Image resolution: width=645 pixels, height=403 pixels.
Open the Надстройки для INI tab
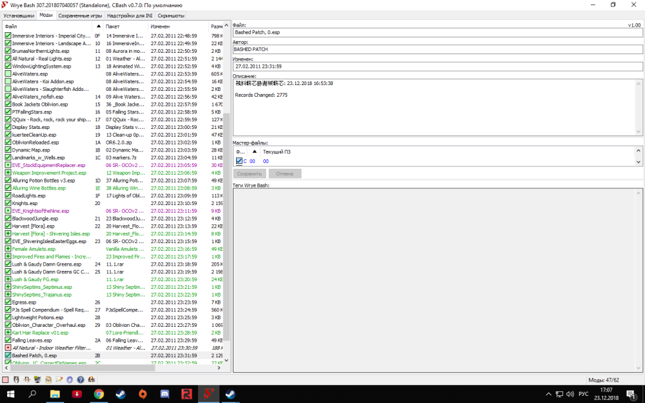130,15
